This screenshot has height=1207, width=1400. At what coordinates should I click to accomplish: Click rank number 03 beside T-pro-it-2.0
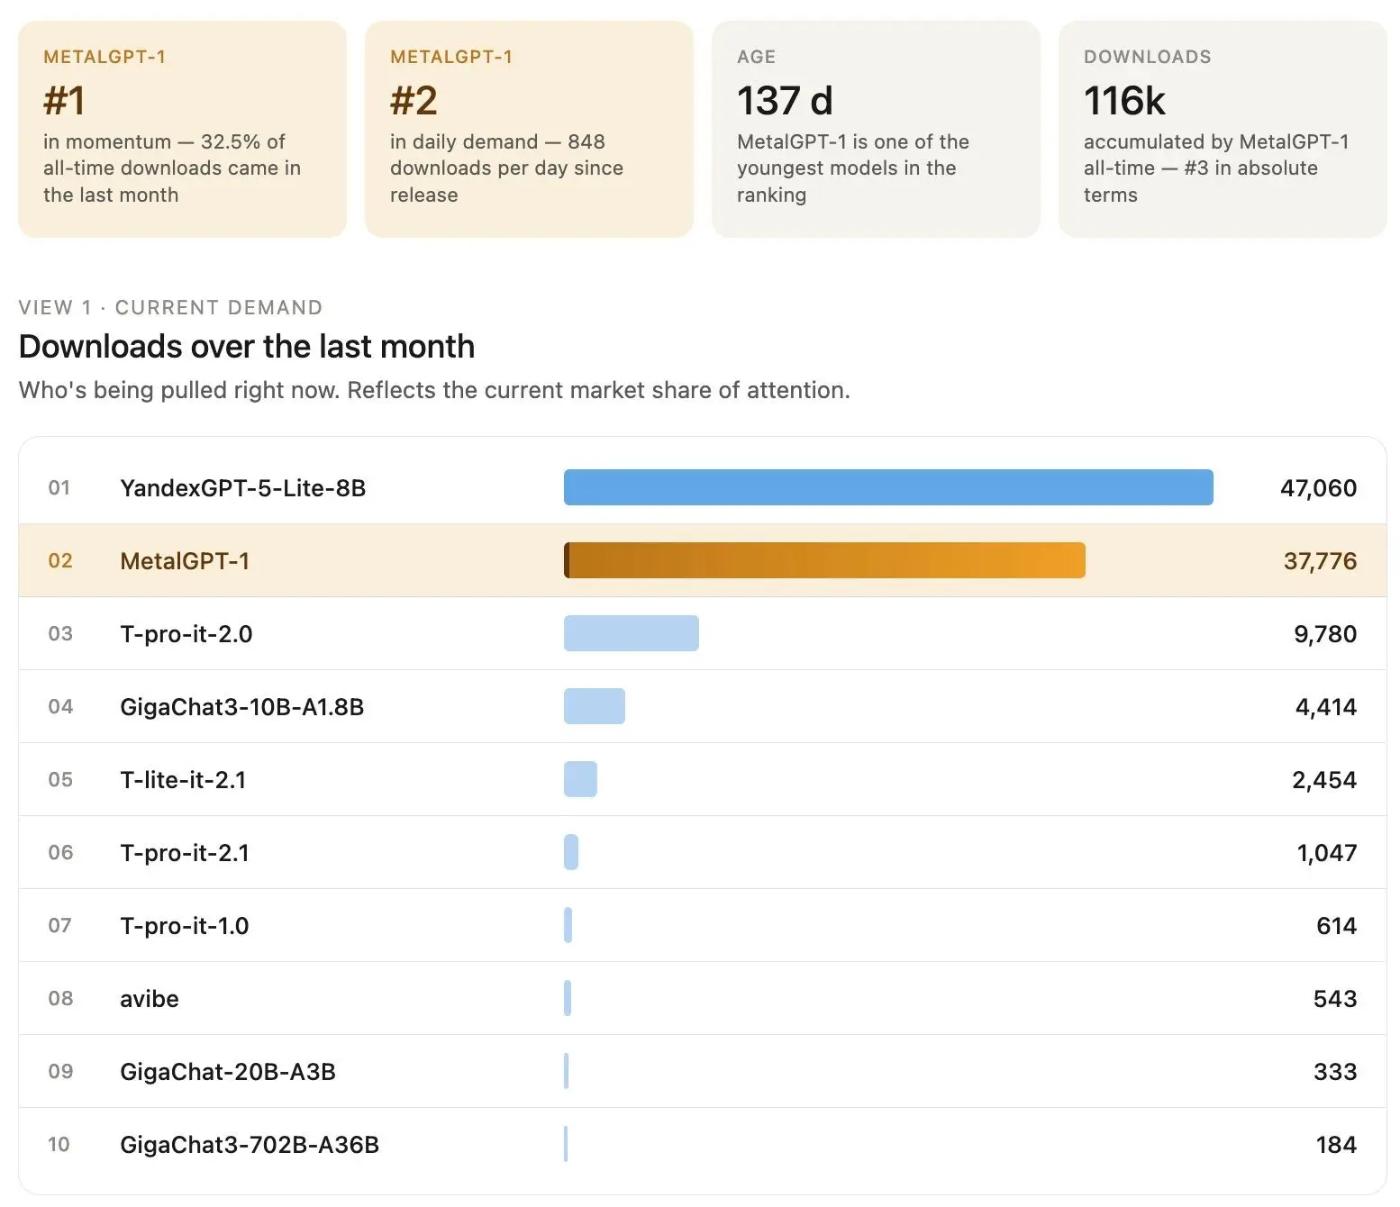(60, 634)
